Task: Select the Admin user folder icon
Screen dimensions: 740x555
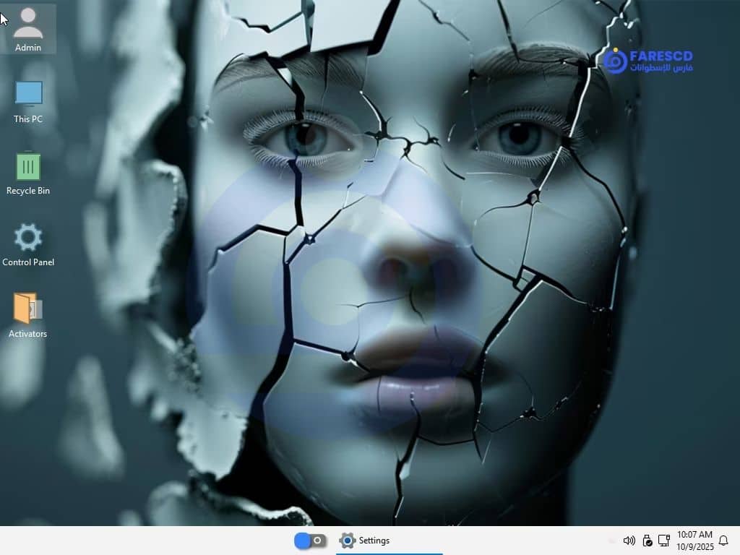Action: click(x=28, y=22)
